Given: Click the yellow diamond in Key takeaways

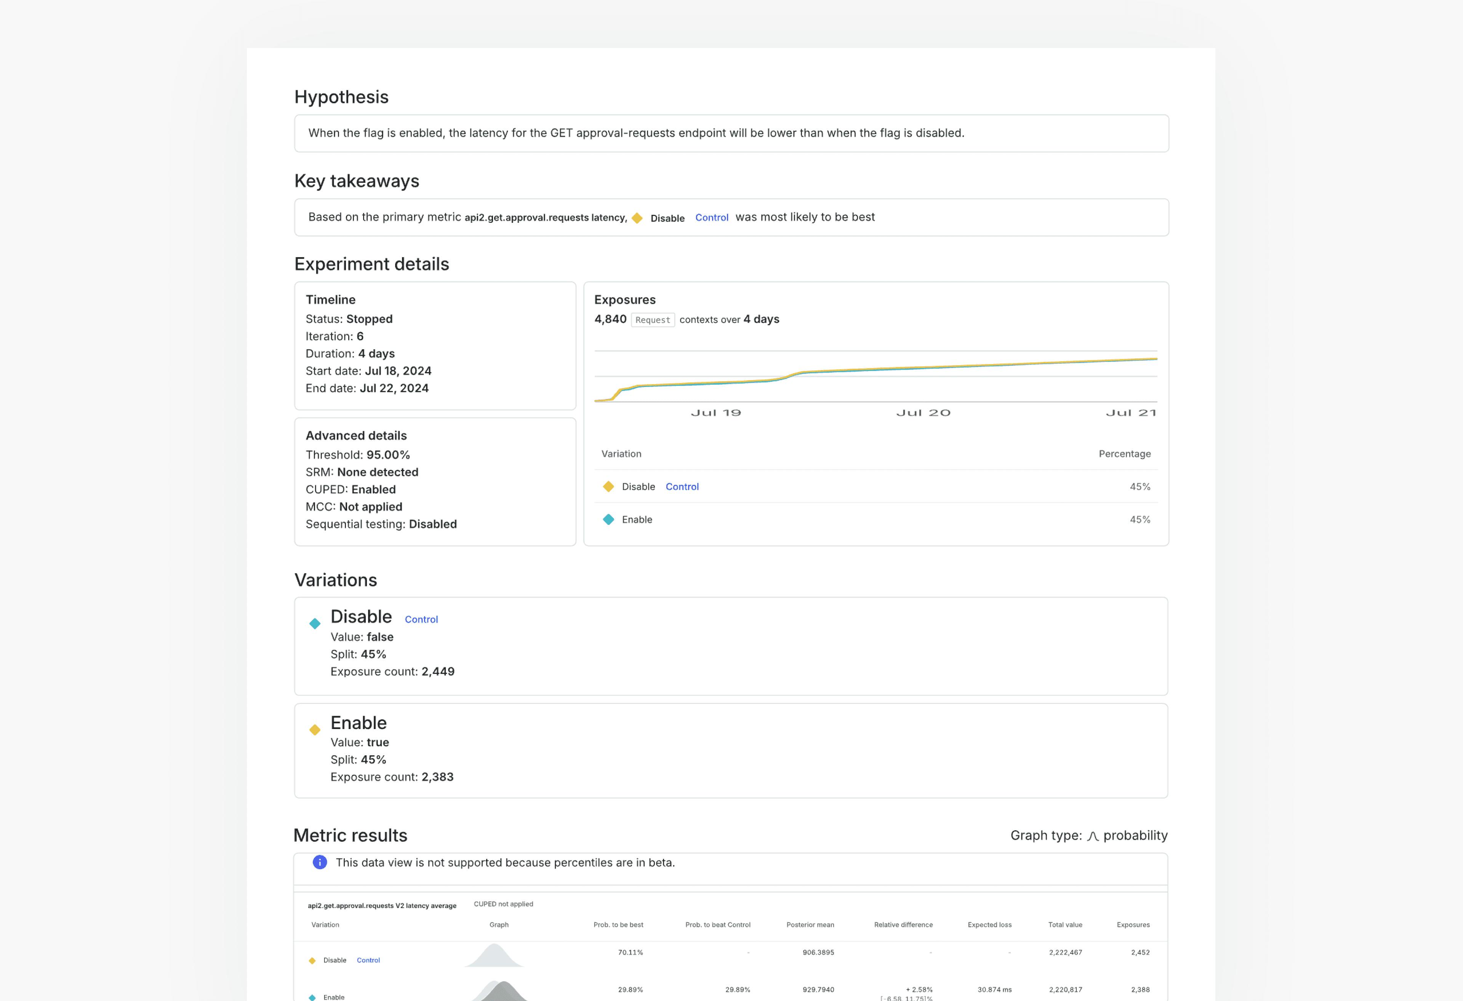Looking at the screenshot, I should pyautogui.click(x=637, y=218).
